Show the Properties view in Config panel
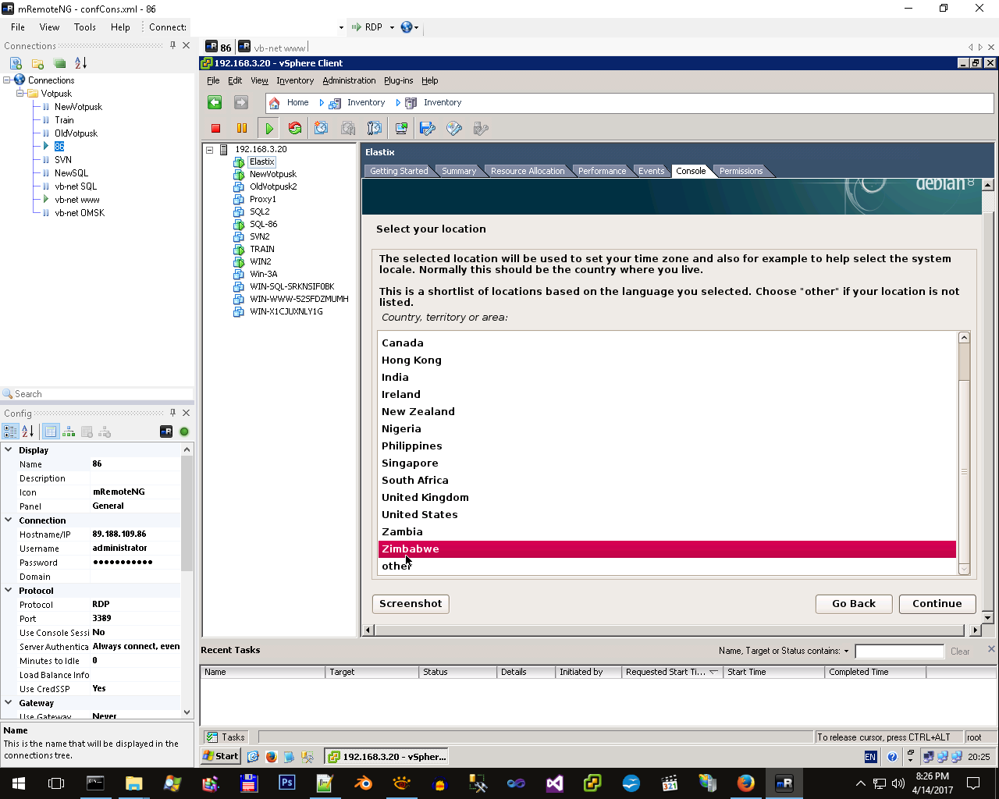 [51, 431]
